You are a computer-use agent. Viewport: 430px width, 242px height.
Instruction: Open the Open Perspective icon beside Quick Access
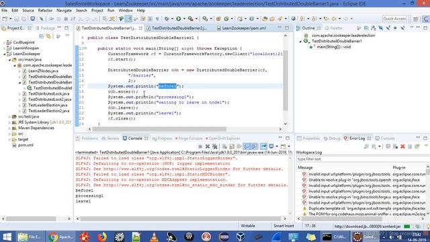tap(415, 19)
